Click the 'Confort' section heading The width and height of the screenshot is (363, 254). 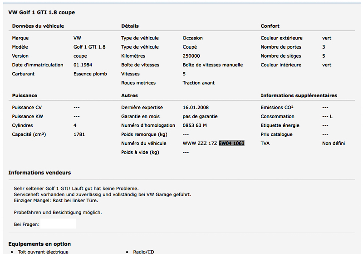click(x=270, y=26)
